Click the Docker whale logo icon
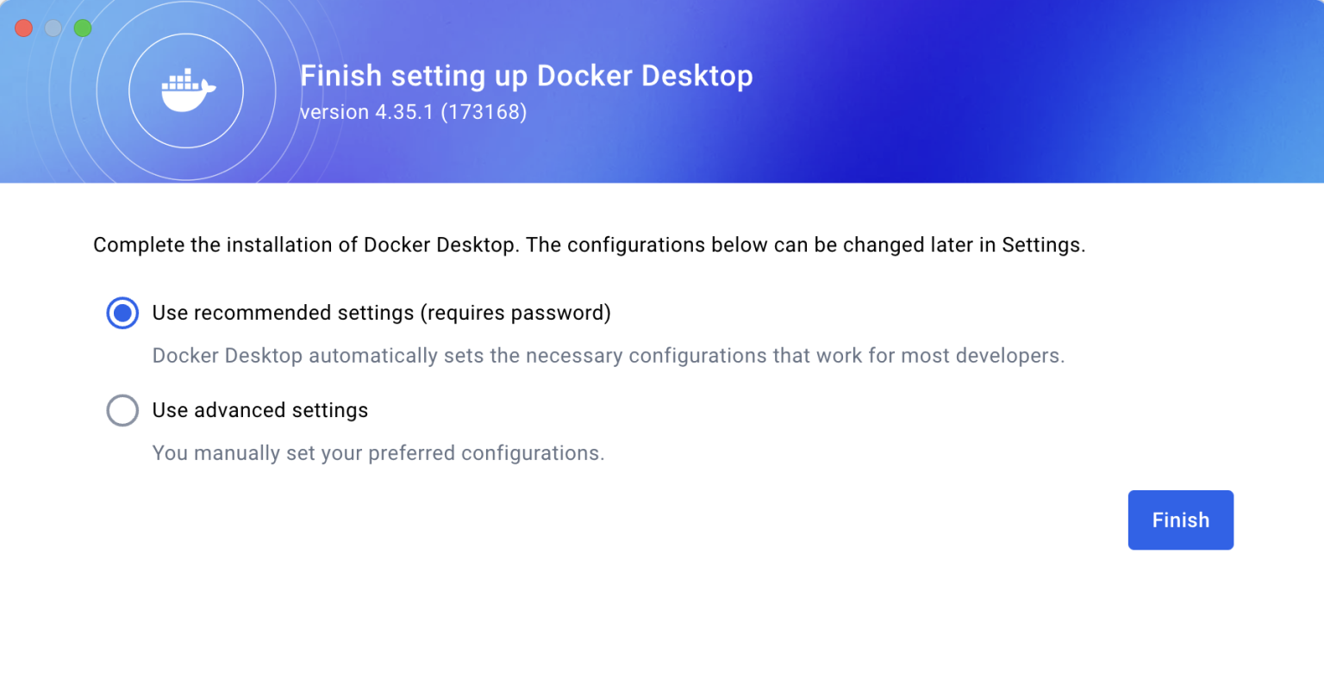1324x691 pixels. pyautogui.click(x=186, y=90)
